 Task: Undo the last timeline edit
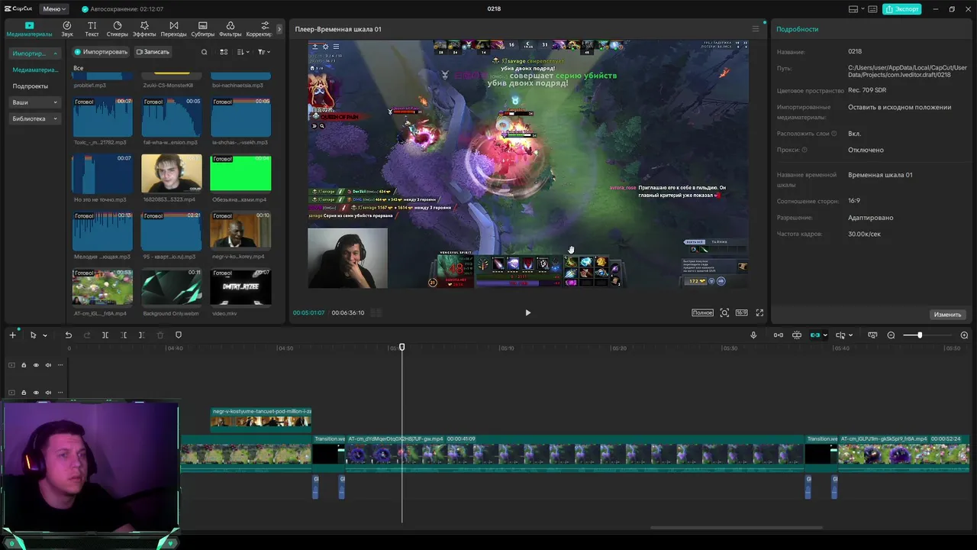[x=68, y=335]
